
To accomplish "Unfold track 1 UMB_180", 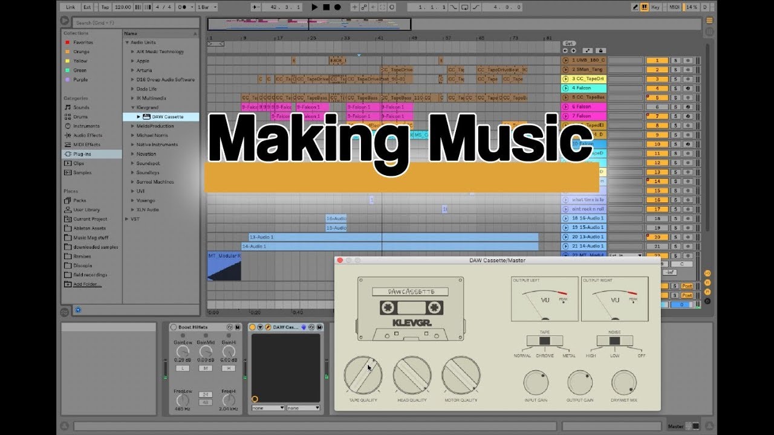I will pos(566,60).
